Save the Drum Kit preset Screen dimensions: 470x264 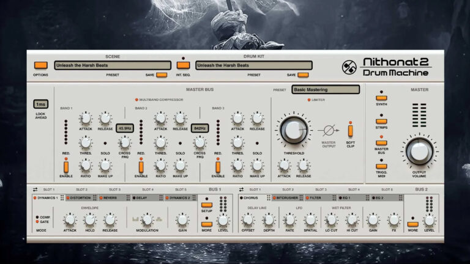[303, 75]
